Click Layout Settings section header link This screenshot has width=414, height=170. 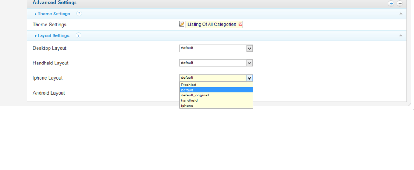(x=53, y=35)
